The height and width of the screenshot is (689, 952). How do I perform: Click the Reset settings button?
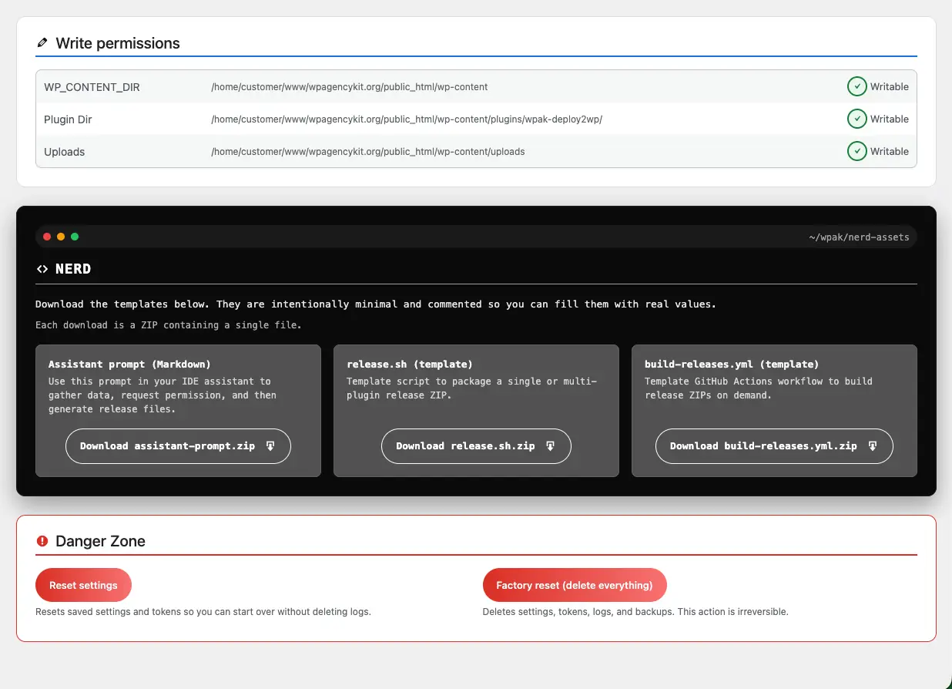pyautogui.click(x=83, y=585)
